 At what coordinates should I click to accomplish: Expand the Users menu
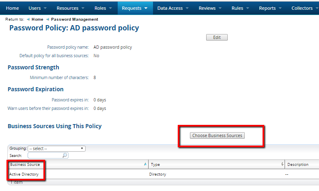point(37,8)
